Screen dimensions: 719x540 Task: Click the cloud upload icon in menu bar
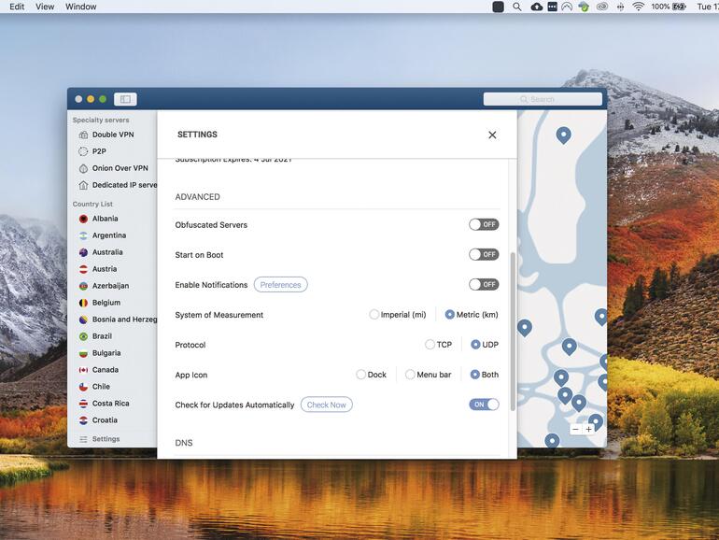pyautogui.click(x=537, y=7)
